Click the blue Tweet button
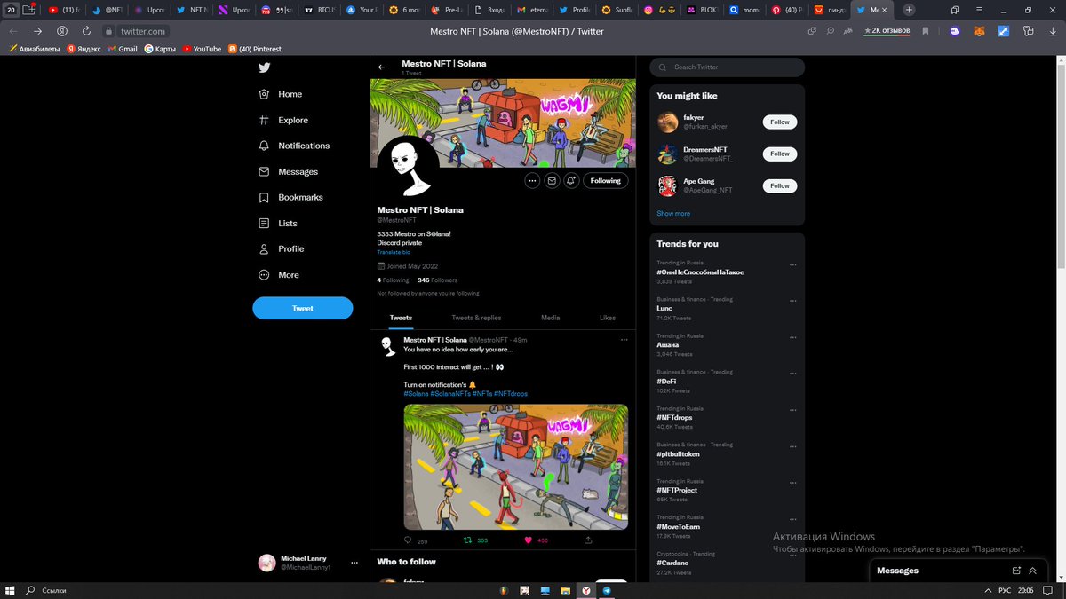1066x599 pixels. (303, 308)
